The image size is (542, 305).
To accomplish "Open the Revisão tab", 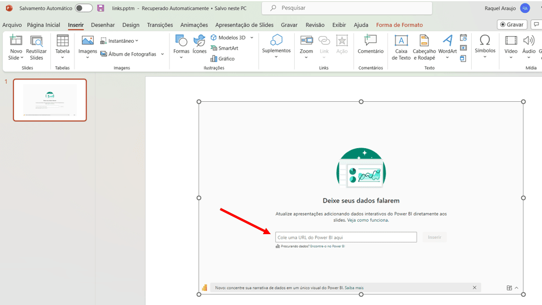I will 315,25.
